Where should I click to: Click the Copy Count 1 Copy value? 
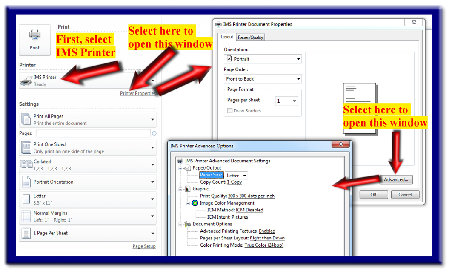[x=235, y=182]
